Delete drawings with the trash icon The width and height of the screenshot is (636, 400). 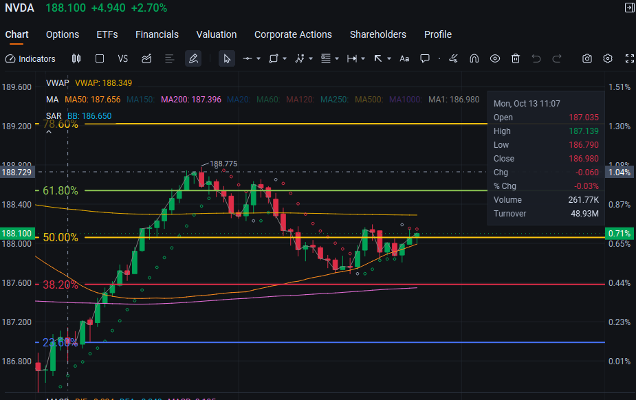(x=516, y=59)
